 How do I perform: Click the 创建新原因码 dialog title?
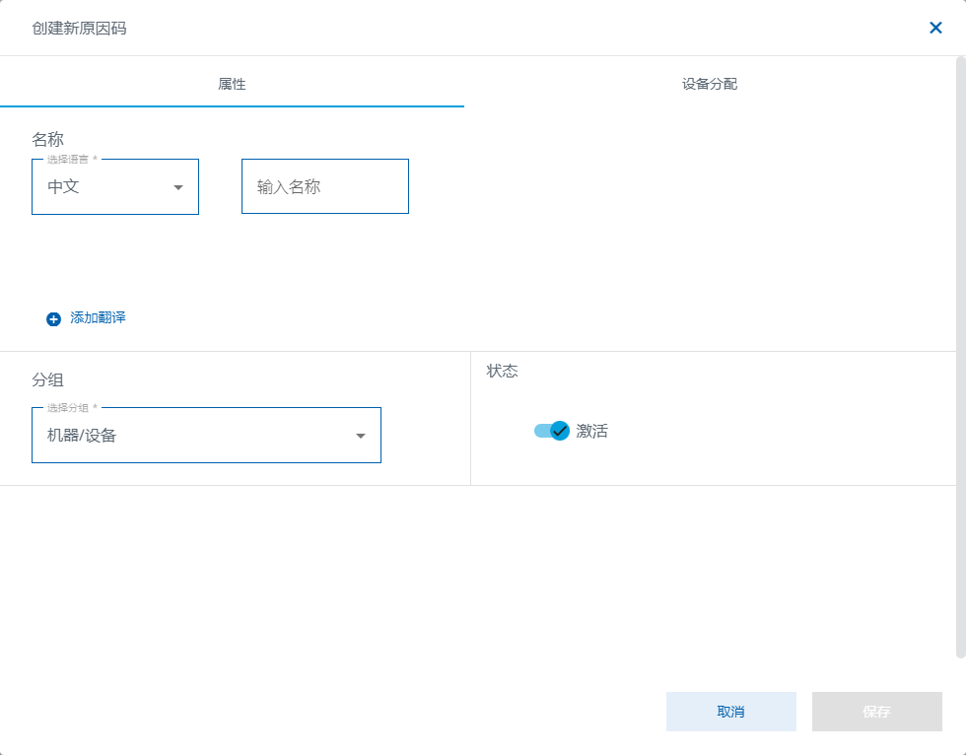pos(79,28)
